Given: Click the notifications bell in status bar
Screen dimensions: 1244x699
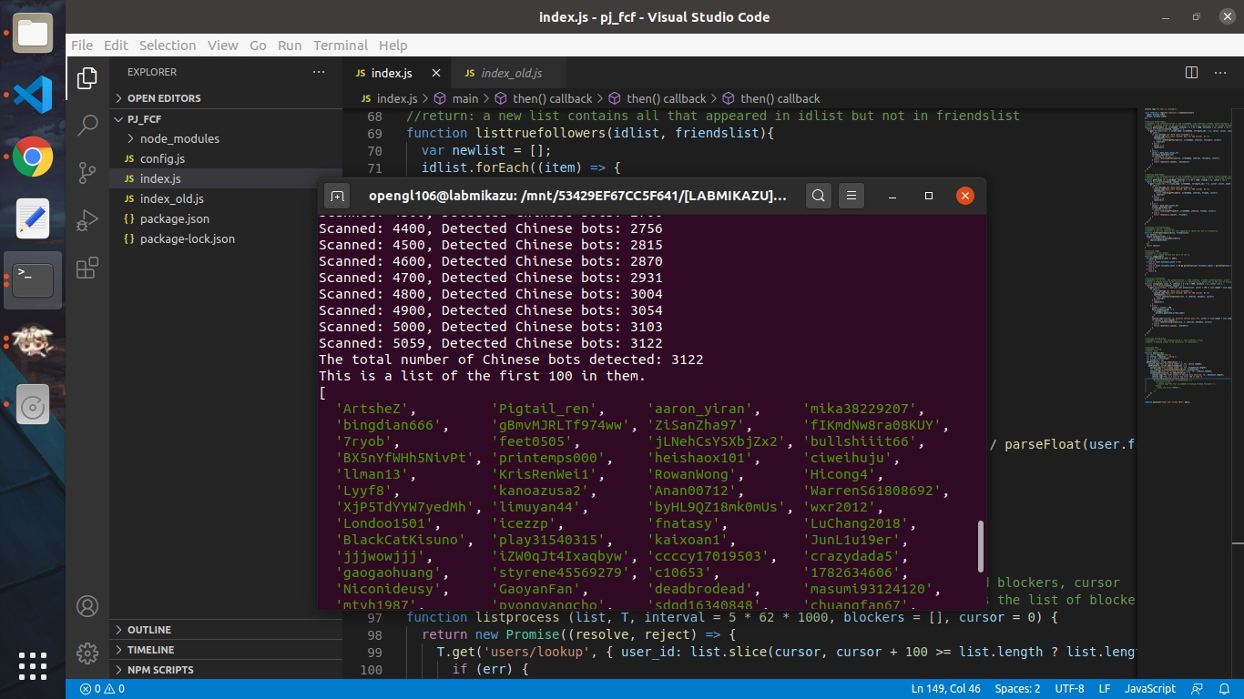Looking at the screenshot, I should click(1224, 689).
